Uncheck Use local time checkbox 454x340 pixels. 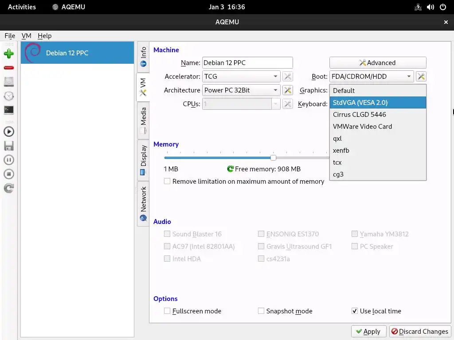click(354, 311)
